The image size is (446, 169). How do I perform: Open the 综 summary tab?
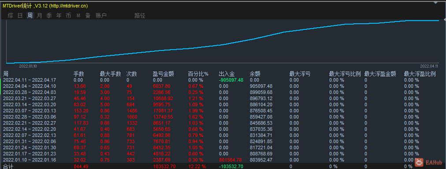pos(11,15)
